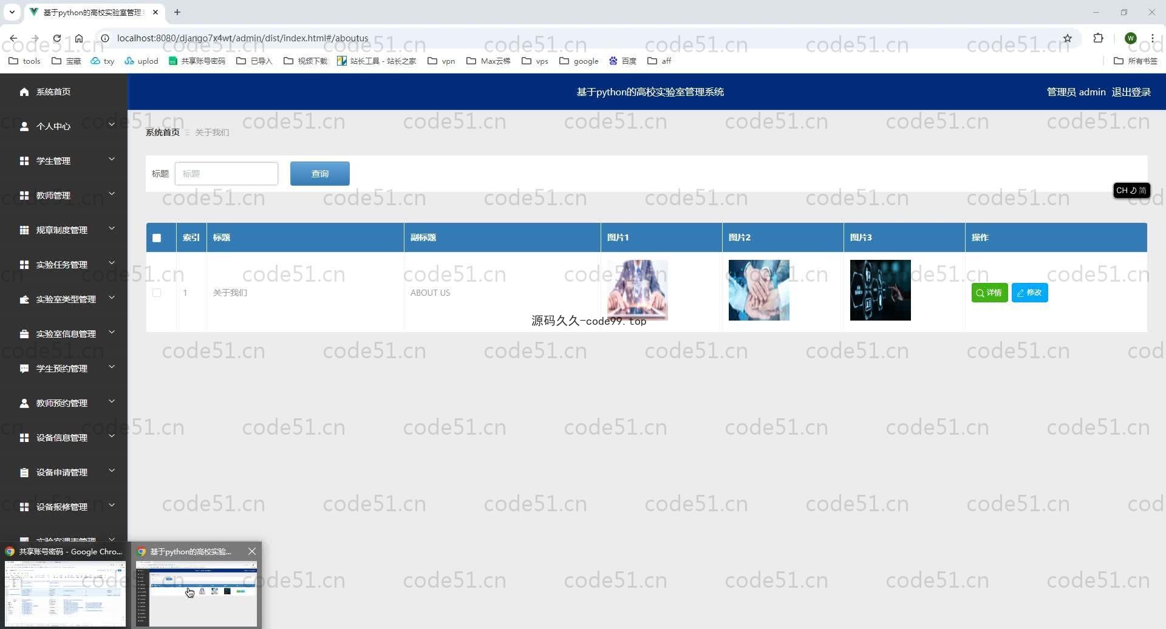1166x629 pixels.
Task: Click the grid icon beside 实验任务管理
Action: point(24,265)
